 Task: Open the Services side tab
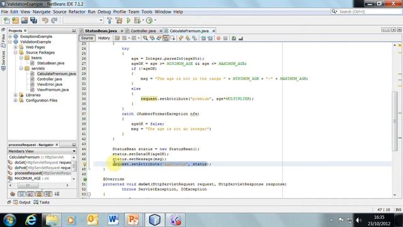pos(3,61)
